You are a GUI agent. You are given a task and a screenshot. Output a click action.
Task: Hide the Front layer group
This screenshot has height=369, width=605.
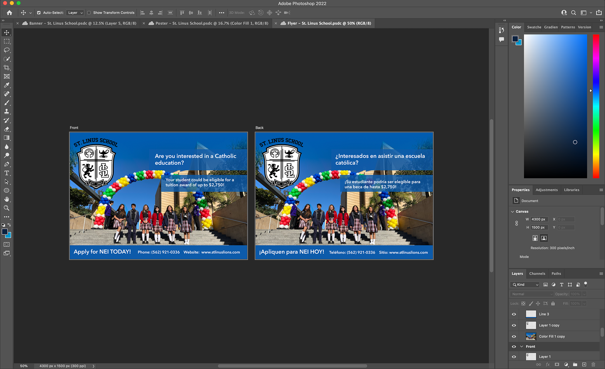(x=514, y=347)
